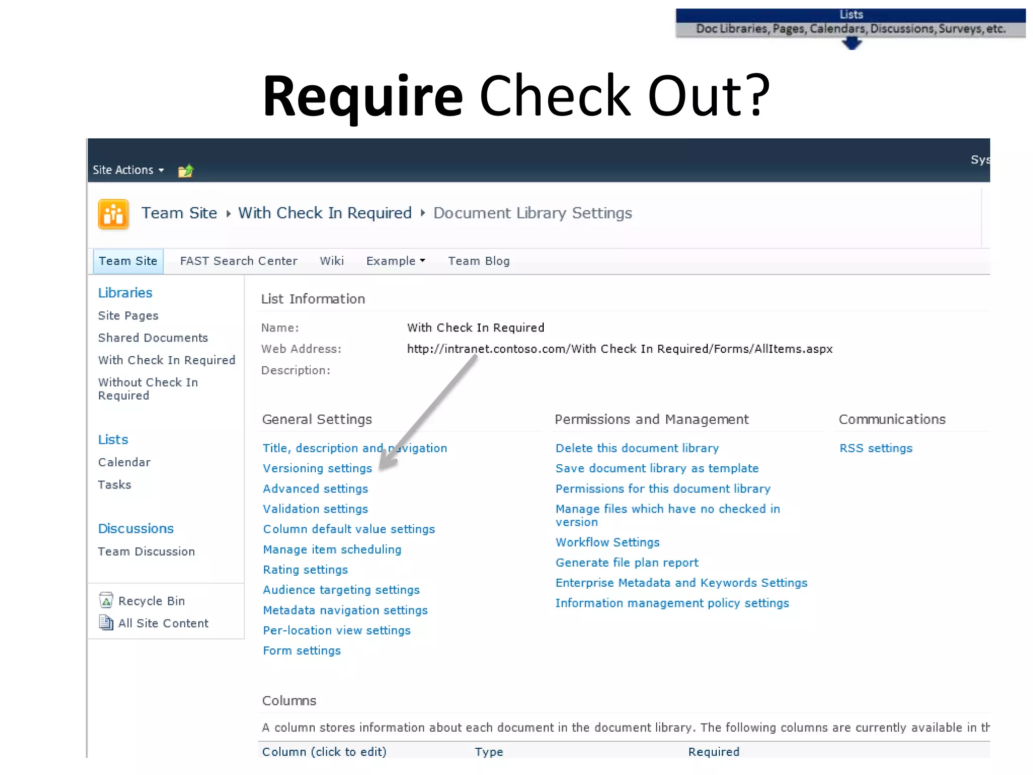This screenshot has width=1033, height=775.
Task: Open the Recycle Bin icon
Action: coord(106,600)
